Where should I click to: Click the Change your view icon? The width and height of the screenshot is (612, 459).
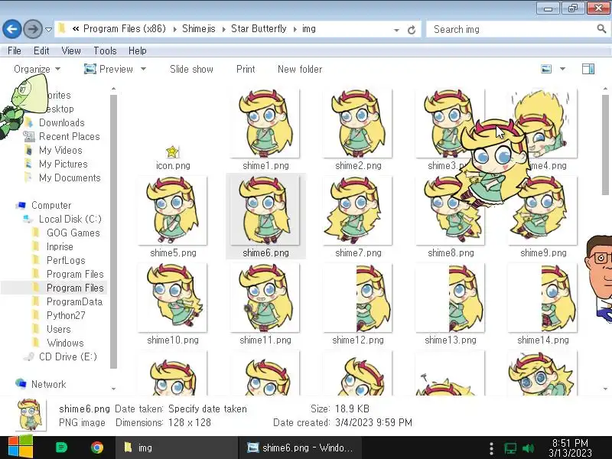(x=546, y=69)
